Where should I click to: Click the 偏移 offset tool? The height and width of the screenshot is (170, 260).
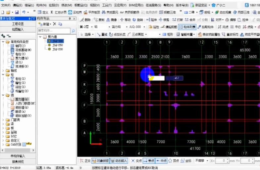pos(231,20)
